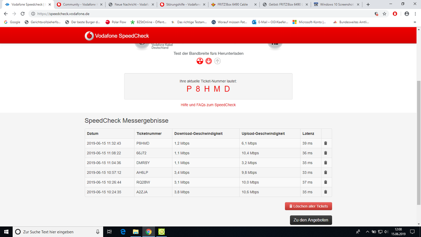The image size is (421, 237).
Task: Open Task View on the taskbar
Action: tap(109, 232)
